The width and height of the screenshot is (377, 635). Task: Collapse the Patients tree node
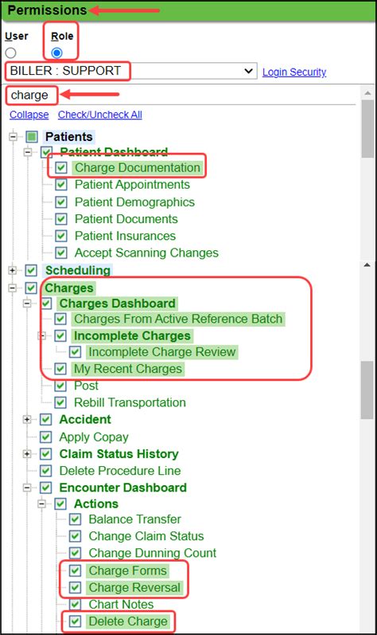coord(14,136)
